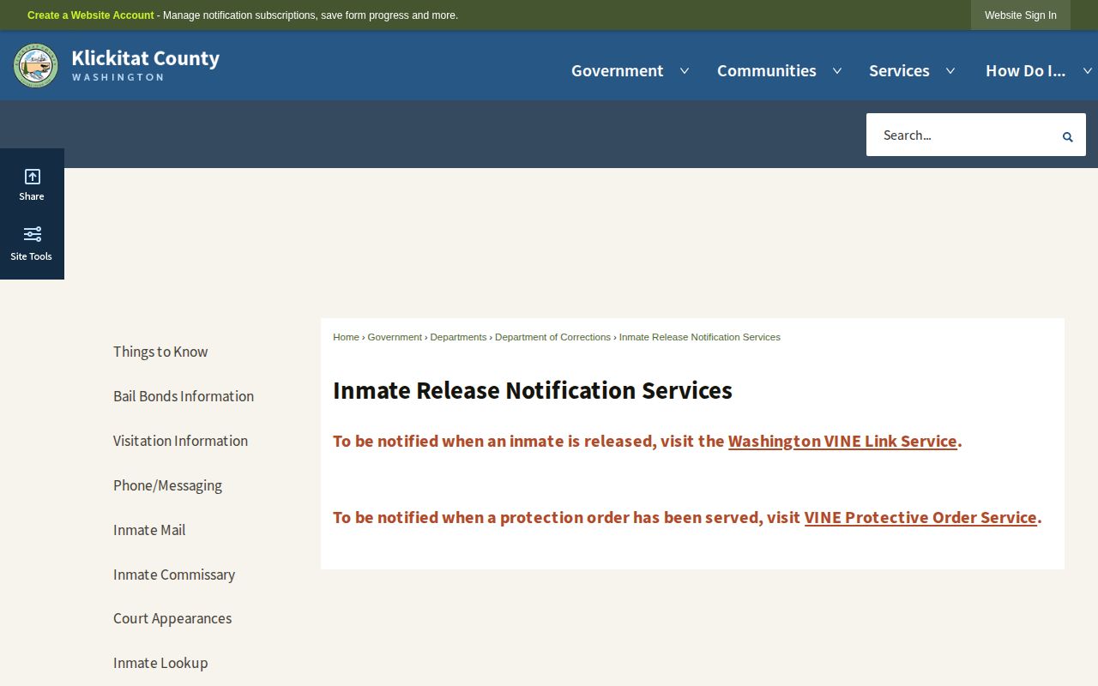Go to Government breadcrumb
Viewport: 1098px width, 686px height.
(395, 337)
